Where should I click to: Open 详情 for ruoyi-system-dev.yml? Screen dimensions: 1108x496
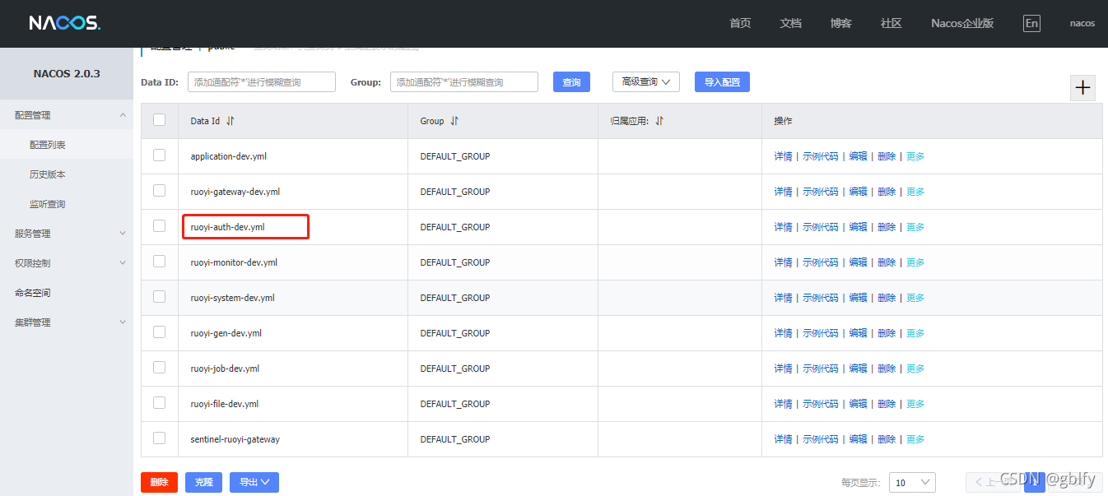coord(783,298)
